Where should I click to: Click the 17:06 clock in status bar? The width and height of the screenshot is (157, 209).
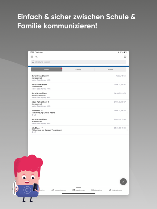(32, 52)
